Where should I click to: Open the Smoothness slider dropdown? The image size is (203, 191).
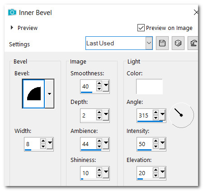(106, 86)
